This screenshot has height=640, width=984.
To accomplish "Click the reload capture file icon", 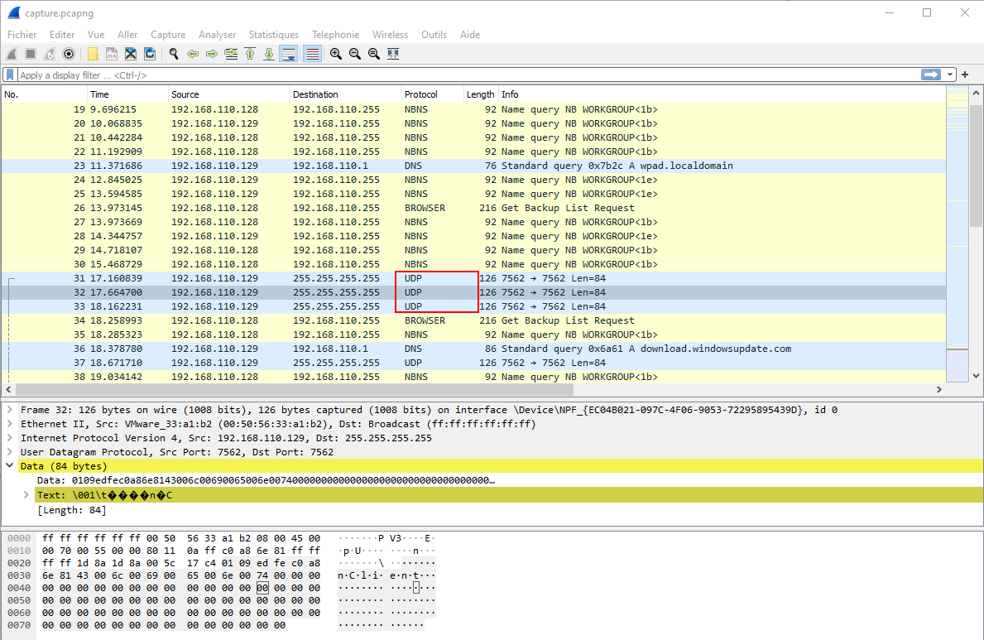I will [x=149, y=54].
